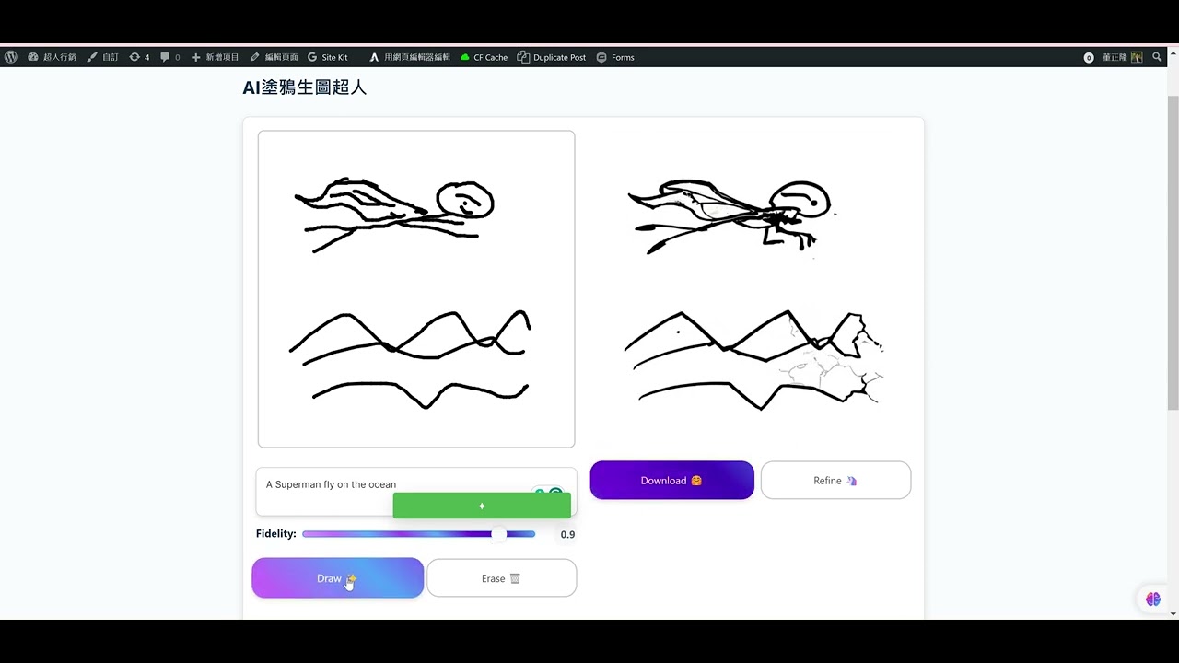
Task: Open the comments bubble showing 0
Action: pyautogui.click(x=170, y=57)
